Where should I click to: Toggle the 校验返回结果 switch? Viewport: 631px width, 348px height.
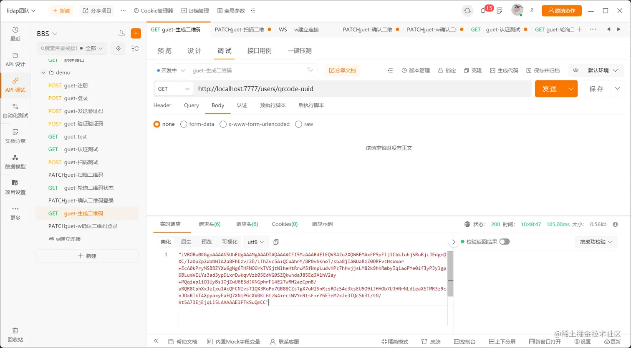[505, 242]
